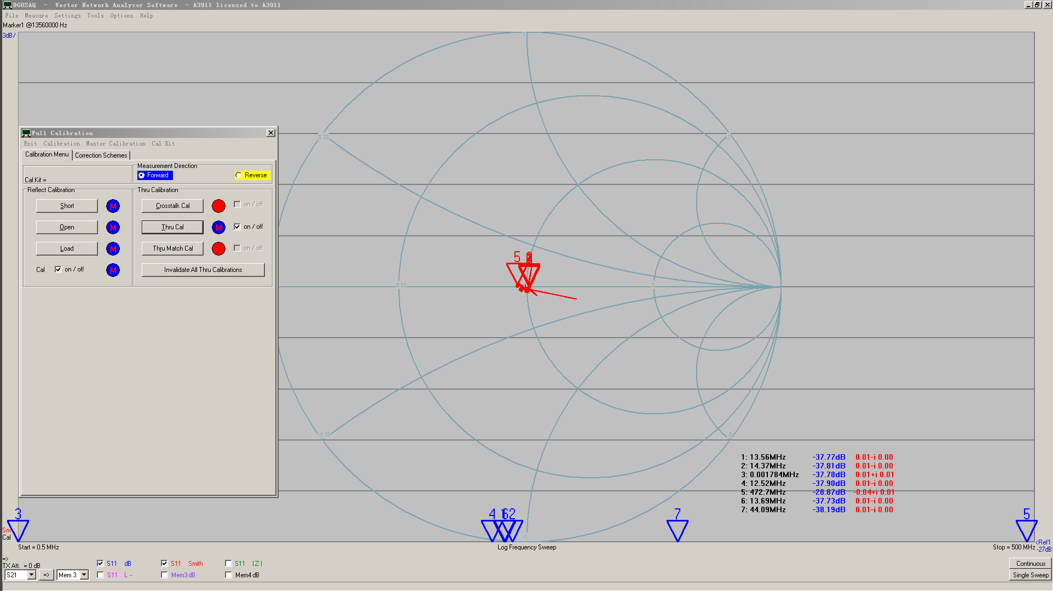The image size is (1053, 591).
Task: Open the Help menu
Action: [x=146, y=15]
